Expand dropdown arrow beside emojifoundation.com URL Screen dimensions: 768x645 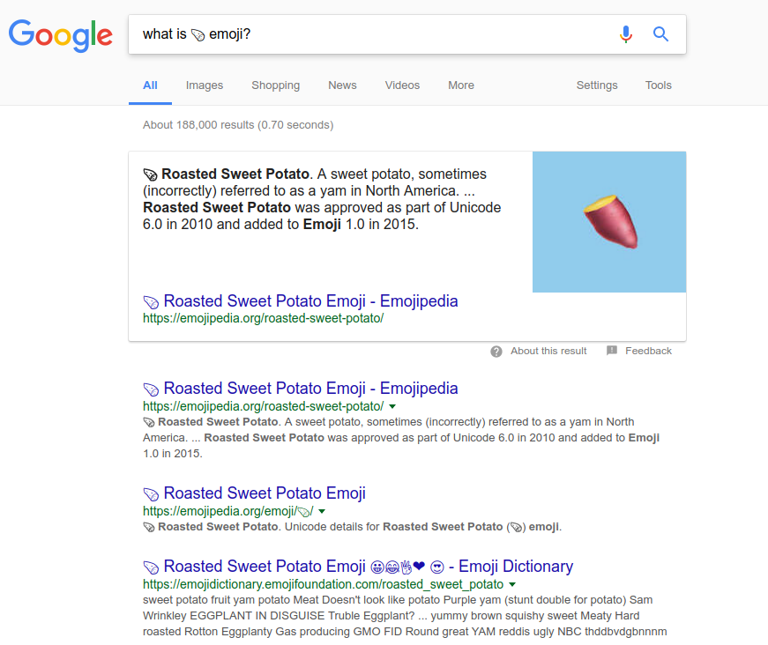tap(512, 585)
